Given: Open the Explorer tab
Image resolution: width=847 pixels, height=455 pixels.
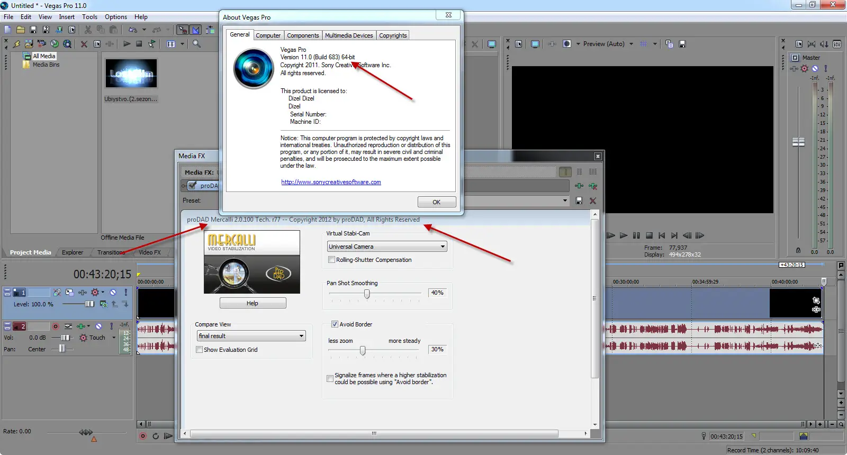Looking at the screenshot, I should coord(73,252).
